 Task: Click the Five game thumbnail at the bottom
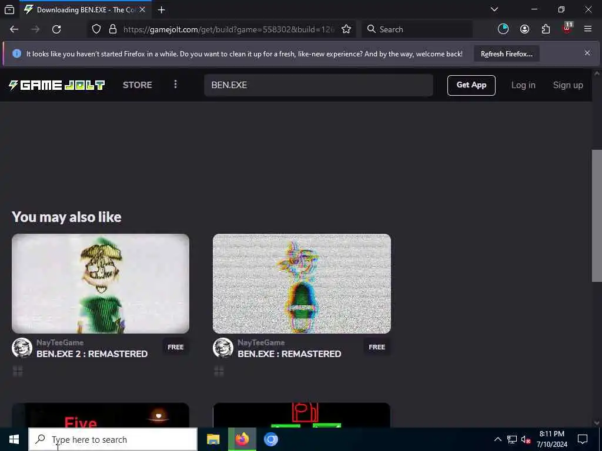click(x=100, y=415)
